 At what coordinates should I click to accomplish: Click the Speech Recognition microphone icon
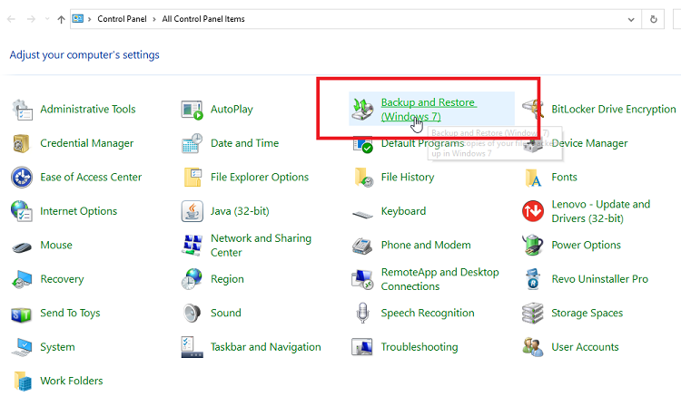tap(362, 314)
